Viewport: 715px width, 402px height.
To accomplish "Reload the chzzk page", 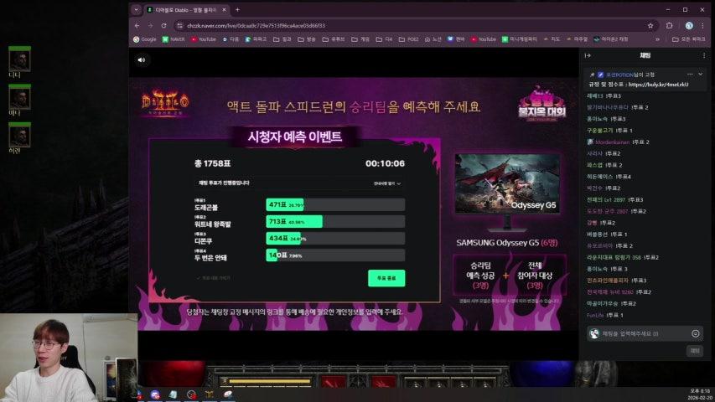I will (163, 26).
